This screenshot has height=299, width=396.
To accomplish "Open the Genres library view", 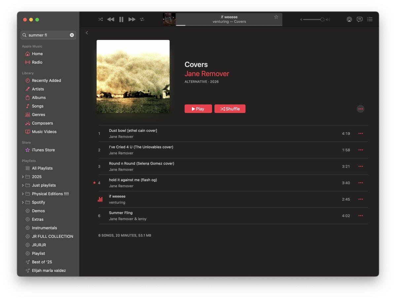I will [38, 115].
